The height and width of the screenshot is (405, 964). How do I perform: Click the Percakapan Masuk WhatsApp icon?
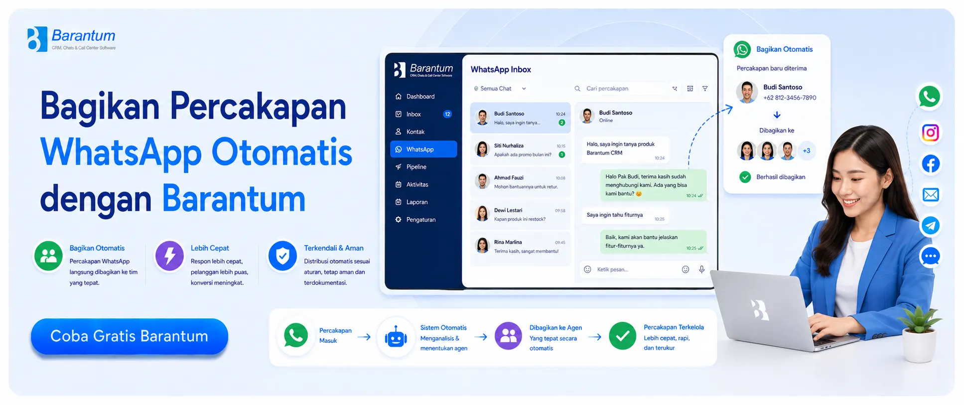(x=296, y=336)
